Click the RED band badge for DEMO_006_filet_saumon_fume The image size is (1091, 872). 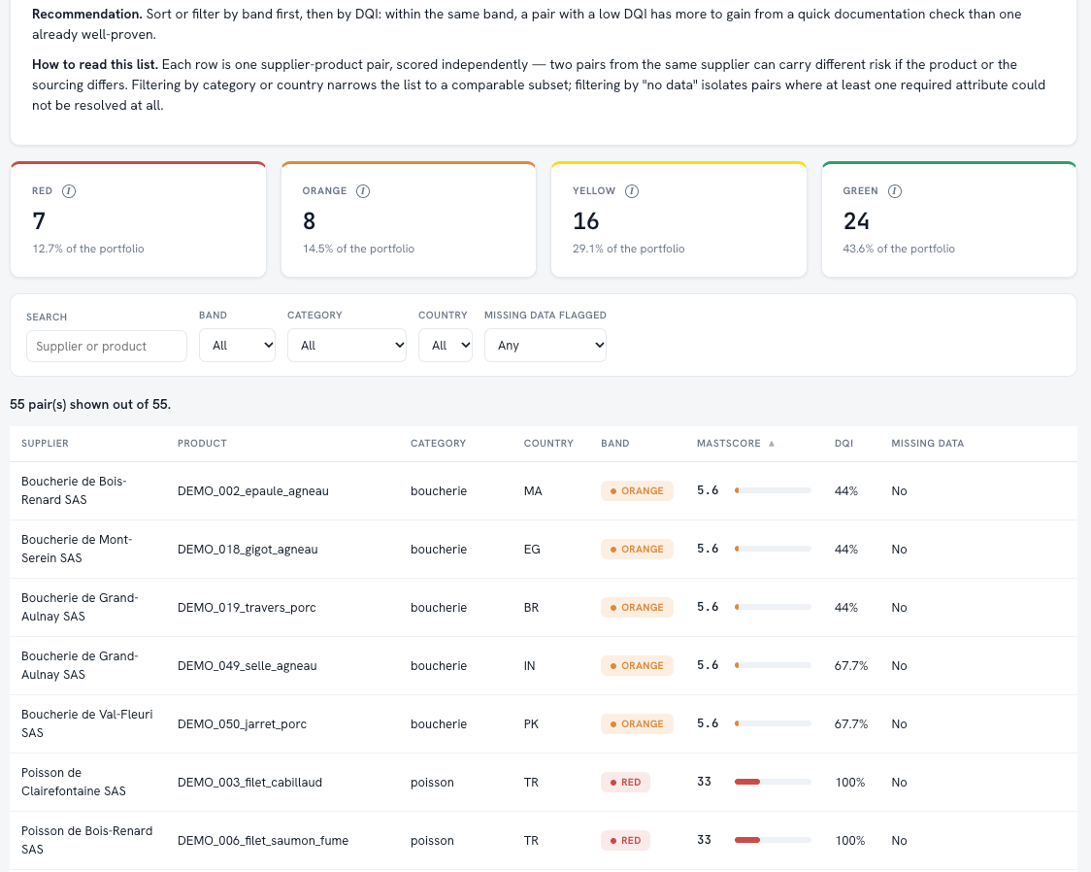(625, 841)
